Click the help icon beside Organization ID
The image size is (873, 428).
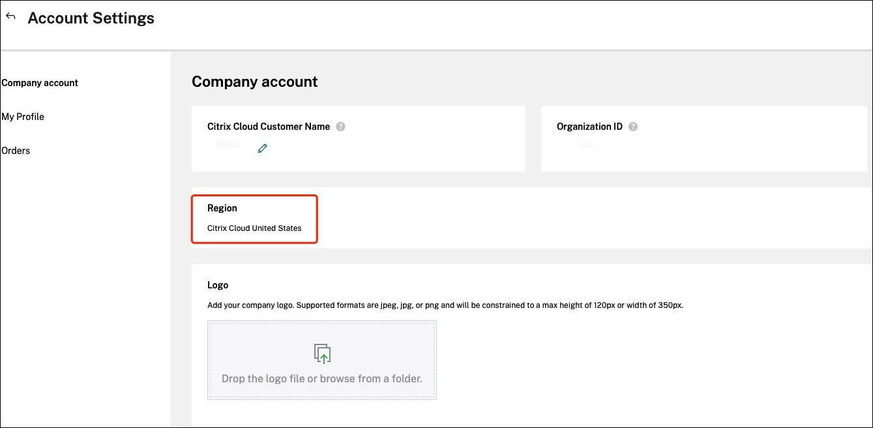[x=633, y=127]
